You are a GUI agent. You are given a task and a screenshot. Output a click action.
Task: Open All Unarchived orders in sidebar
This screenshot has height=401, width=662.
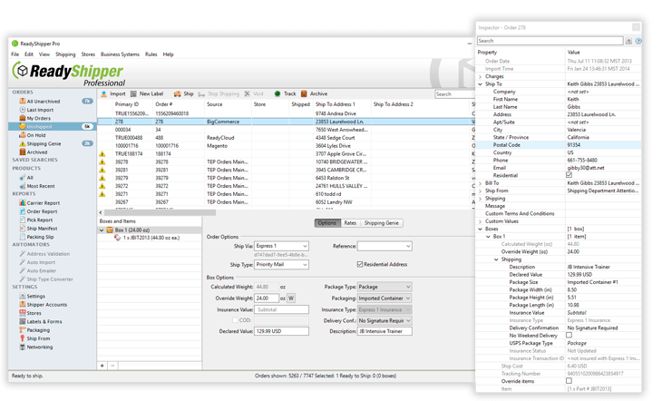click(43, 102)
